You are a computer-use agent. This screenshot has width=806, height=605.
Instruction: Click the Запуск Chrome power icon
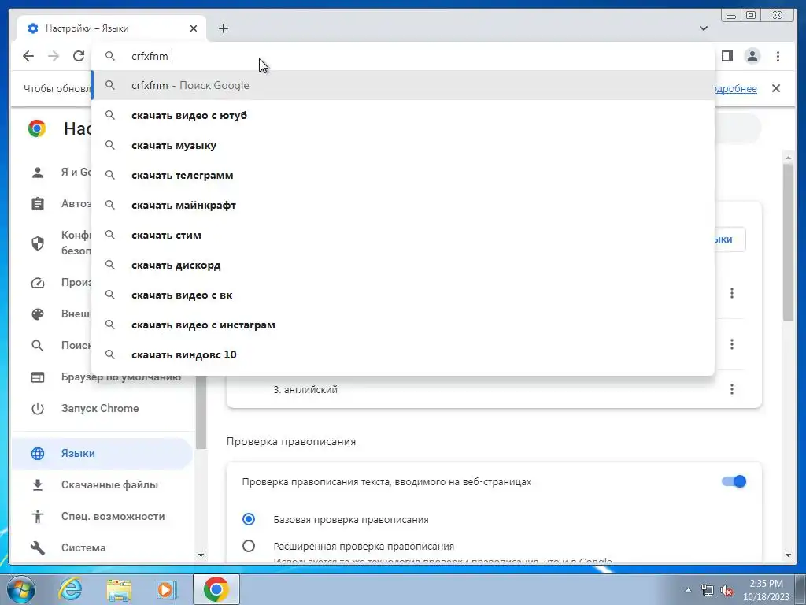pos(38,409)
